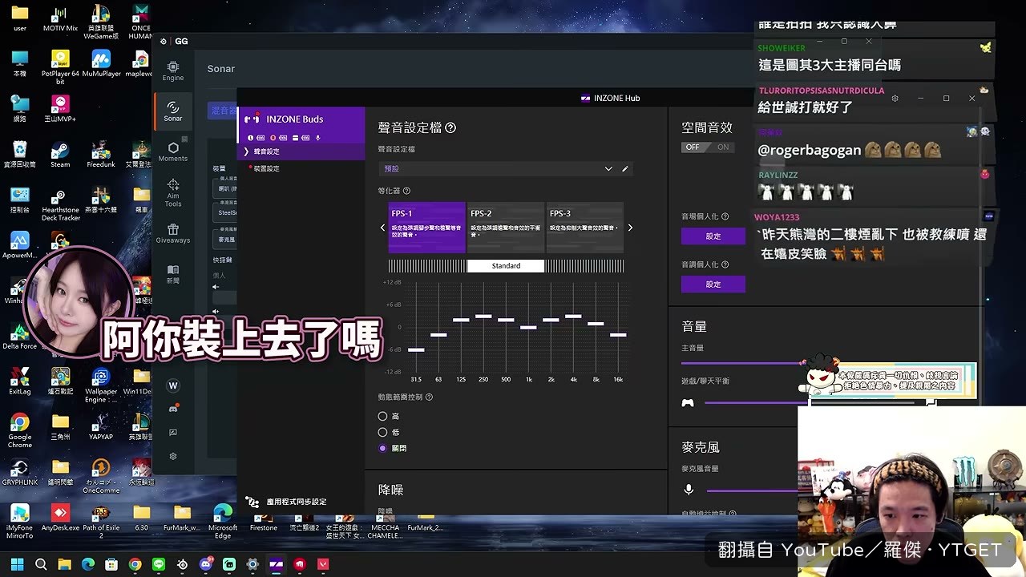Click the gamepad icon under 遊戲/聊天平衡
This screenshot has height=577, width=1026.
click(x=688, y=402)
